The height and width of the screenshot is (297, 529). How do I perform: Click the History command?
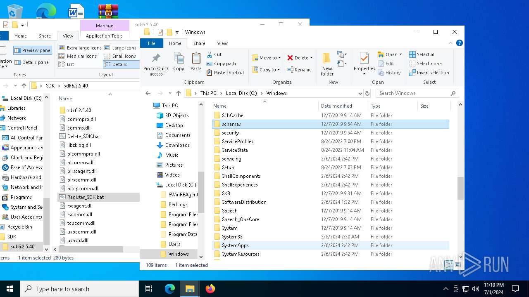(x=389, y=73)
